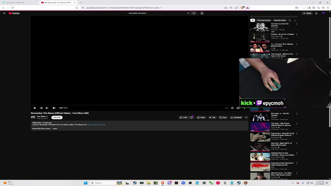Open the browser main hamburger menu
This screenshot has width=331, height=186.
328,8
